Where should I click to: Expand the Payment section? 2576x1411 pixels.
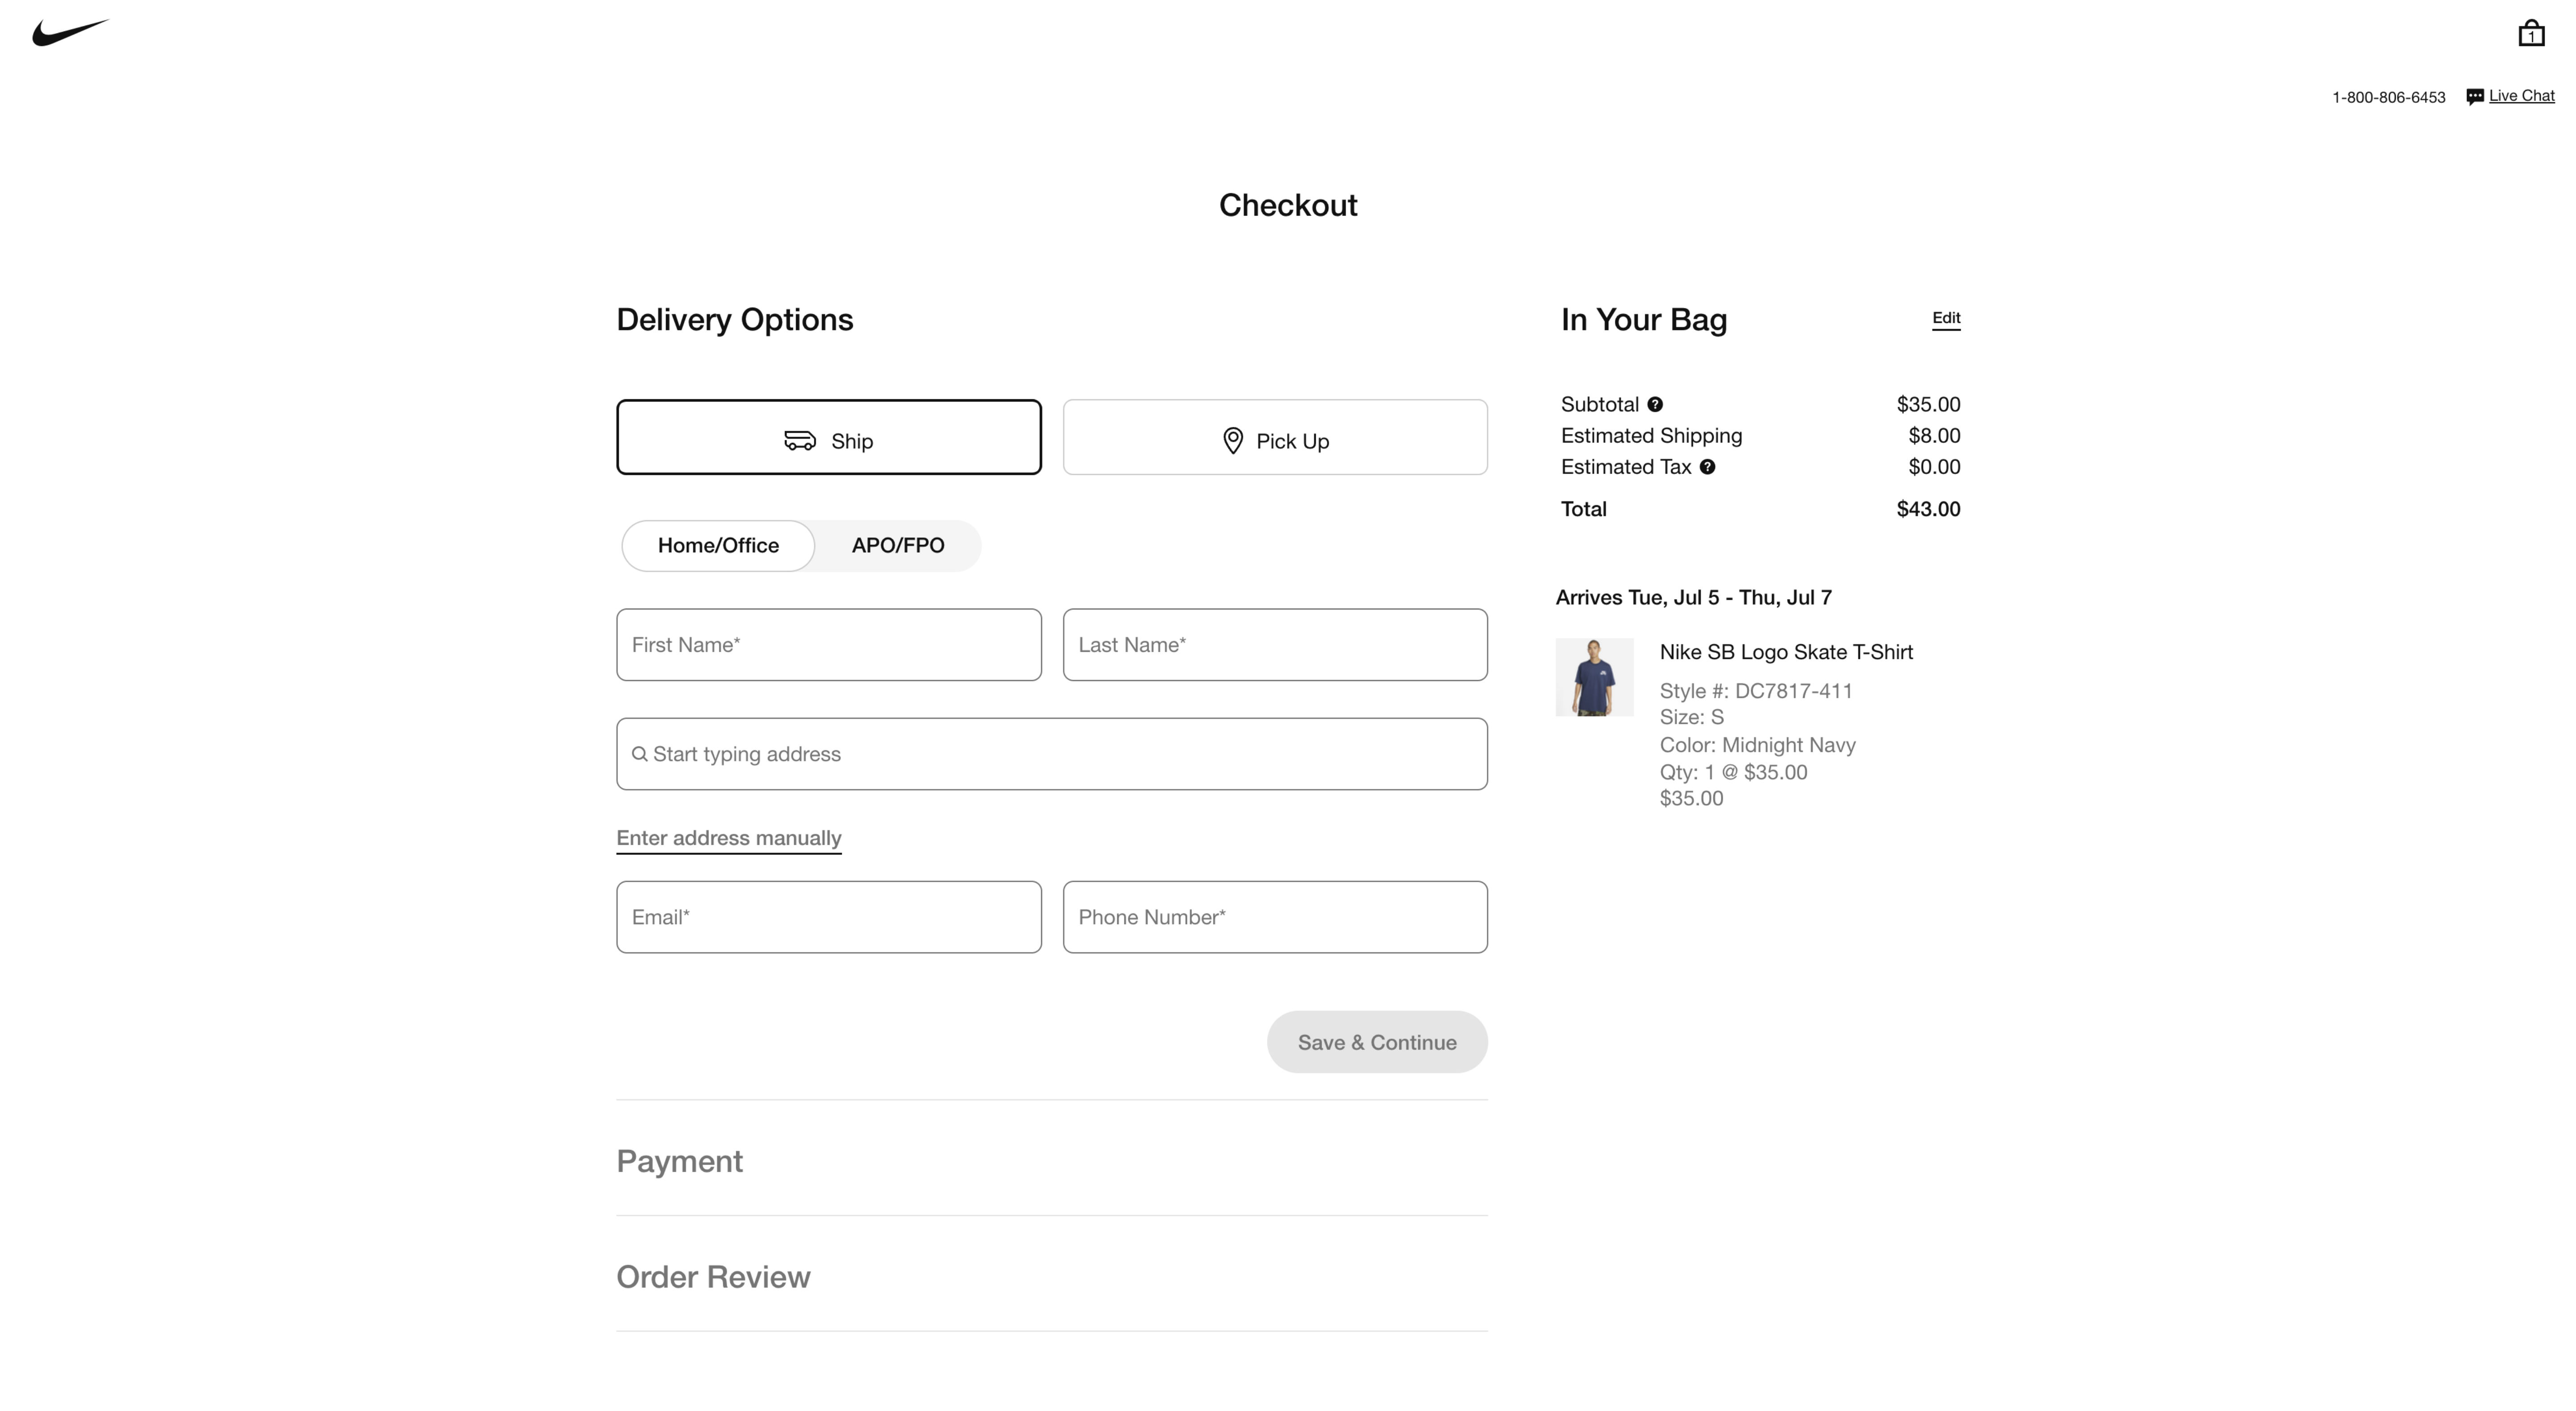click(680, 1159)
